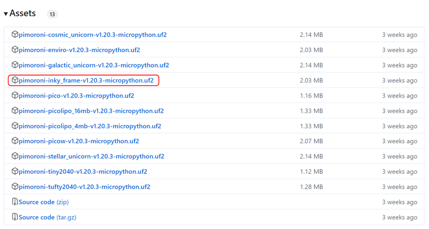Click package icon beside pimoroni-cosmic_unicorn file
The image size is (429, 229).
pyautogui.click(x=15, y=35)
